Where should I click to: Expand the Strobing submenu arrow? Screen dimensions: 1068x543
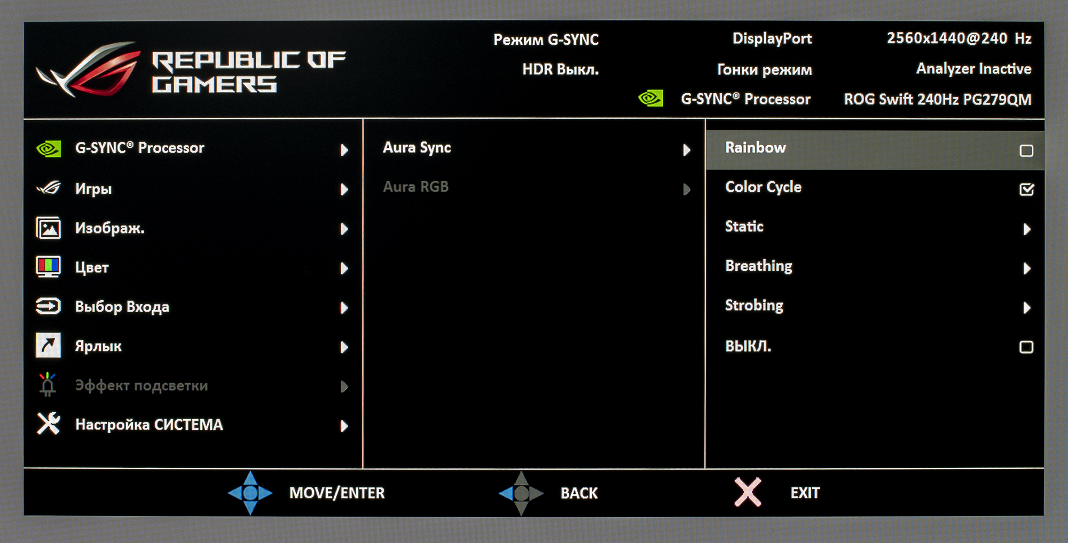click(1026, 308)
